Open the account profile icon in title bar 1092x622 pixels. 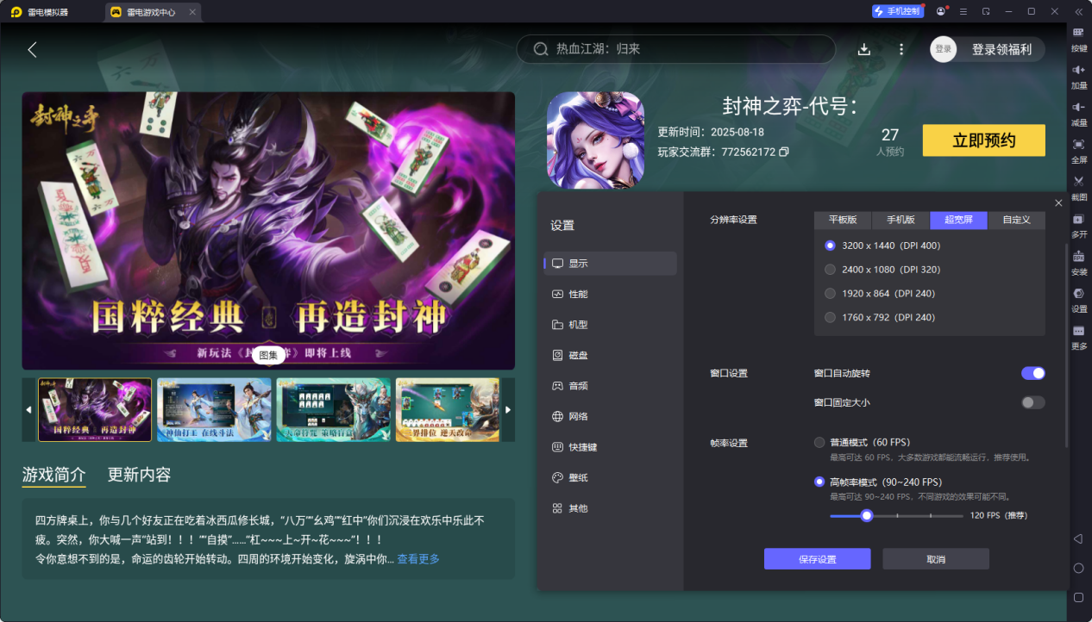[940, 11]
